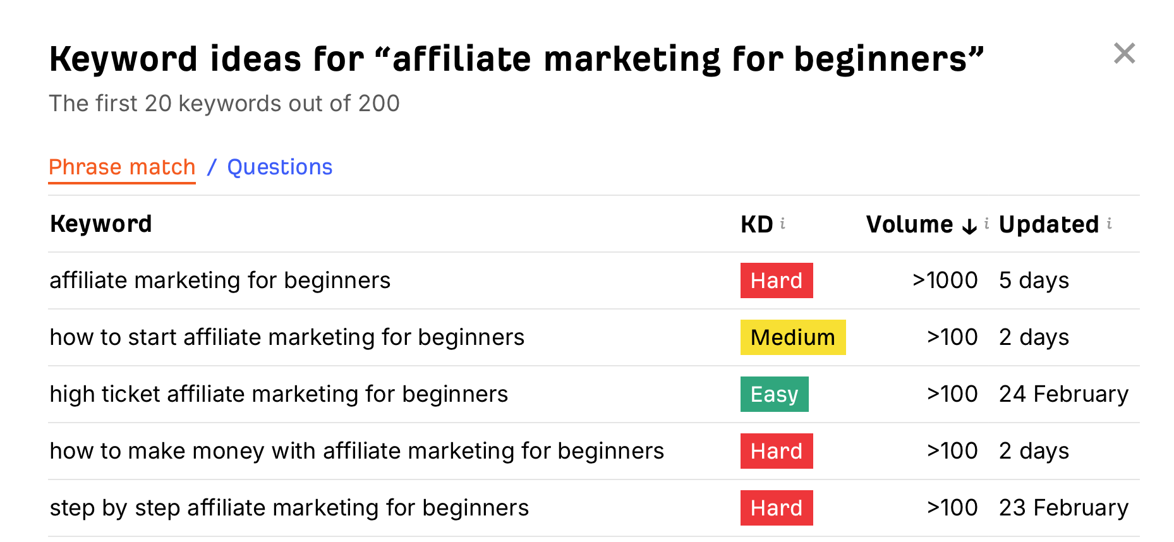Select the keyword 'affiliate marketing for beginners'
Image resolution: width=1174 pixels, height=542 pixels.
coord(220,280)
